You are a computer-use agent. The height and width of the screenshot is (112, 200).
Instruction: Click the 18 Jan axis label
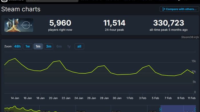[41, 98]
